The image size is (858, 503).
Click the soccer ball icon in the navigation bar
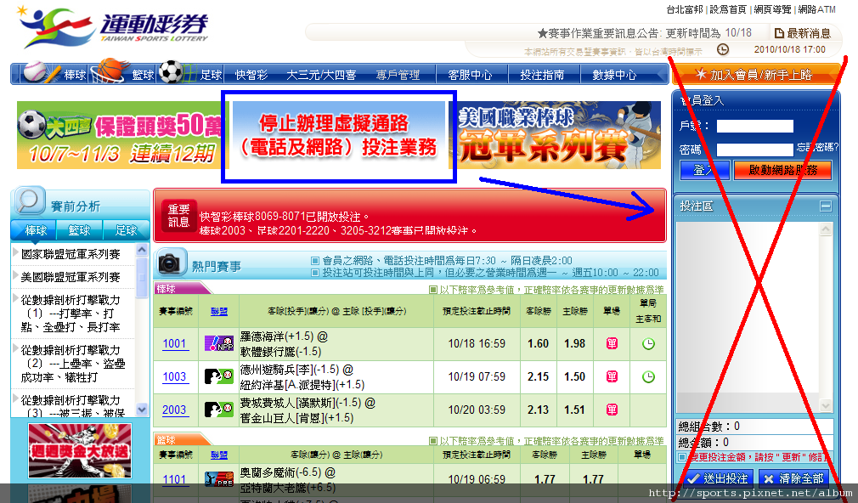tap(172, 71)
